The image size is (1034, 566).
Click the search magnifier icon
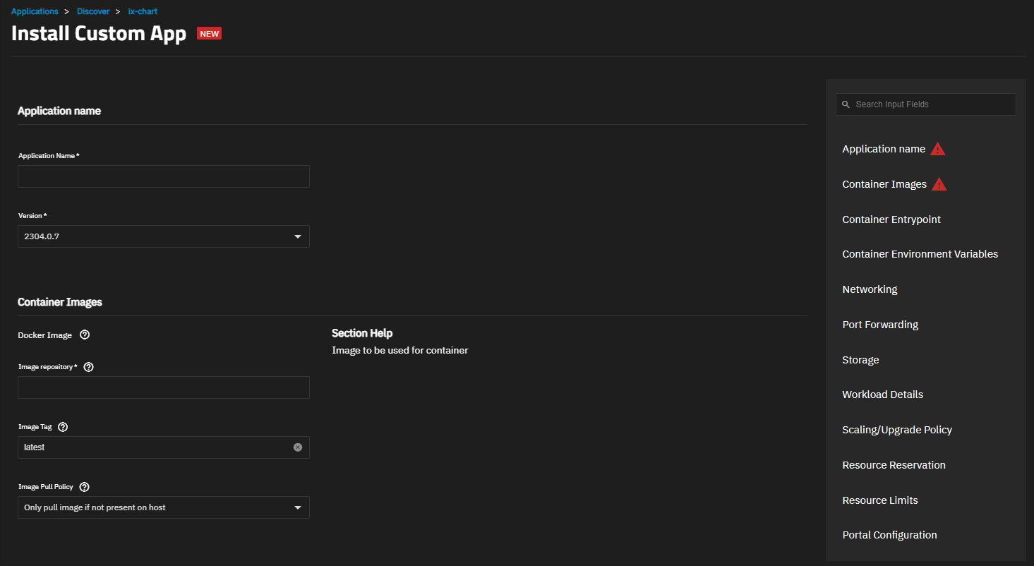click(846, 104)
